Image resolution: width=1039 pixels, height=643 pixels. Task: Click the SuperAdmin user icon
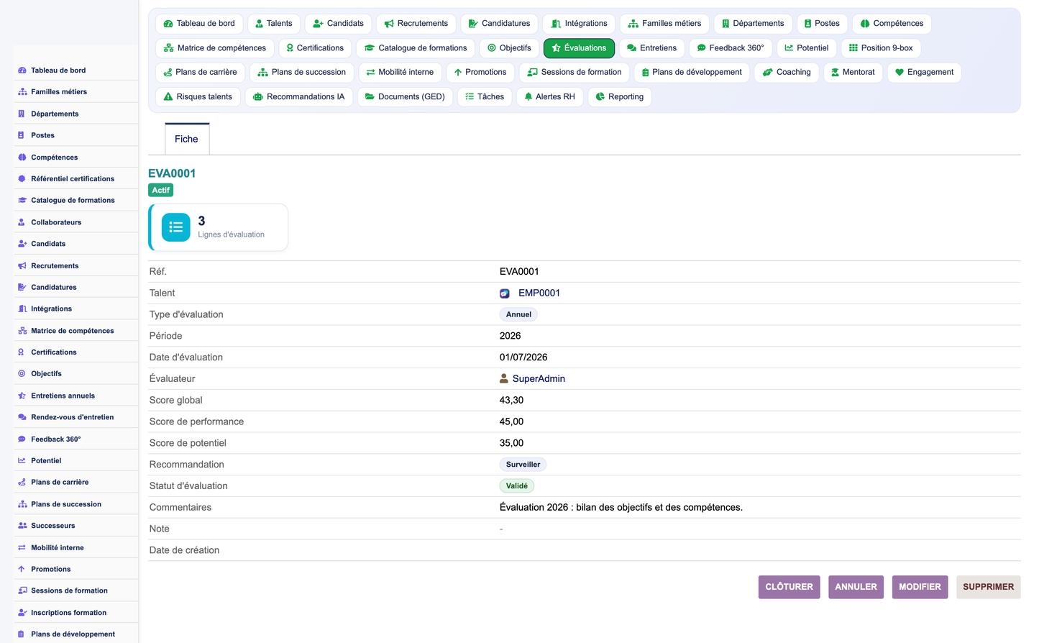click(x=504, y=378)
